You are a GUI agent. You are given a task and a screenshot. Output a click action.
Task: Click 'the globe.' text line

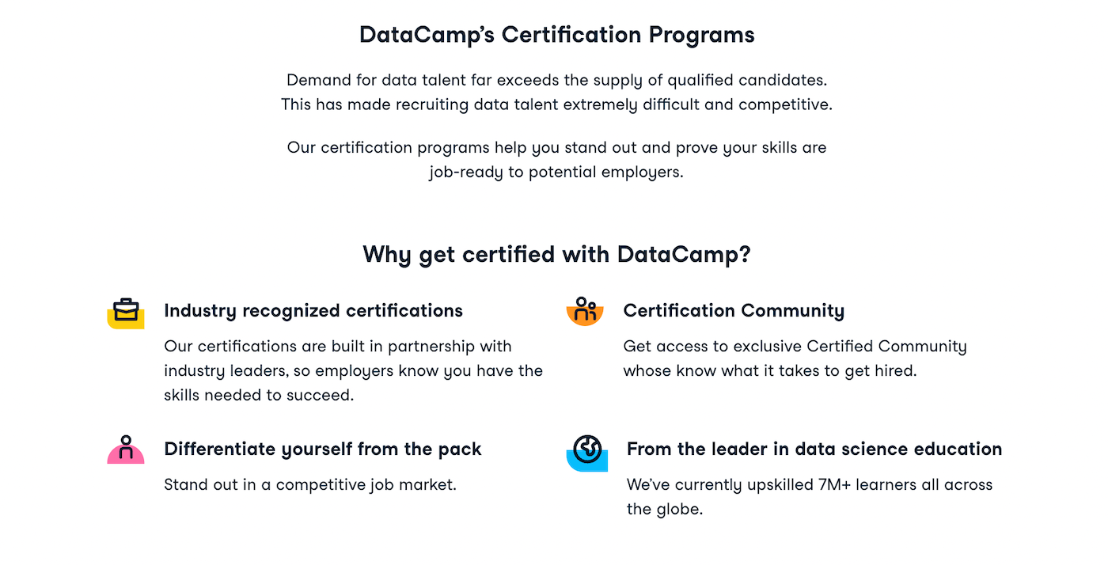click(x=665, y=509)
